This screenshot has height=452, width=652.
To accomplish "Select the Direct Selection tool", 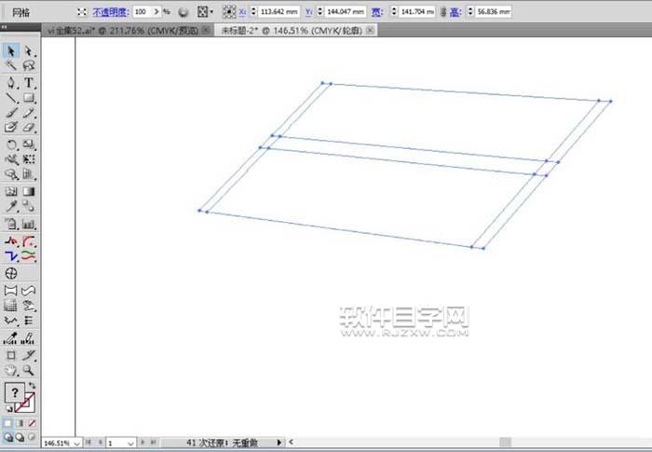I will (x=29, y=50).
